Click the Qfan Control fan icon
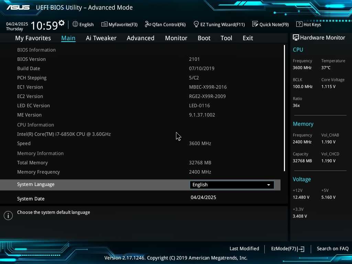Image resolution: width=352 pixels, height=264 pixels. coord(148,24)
